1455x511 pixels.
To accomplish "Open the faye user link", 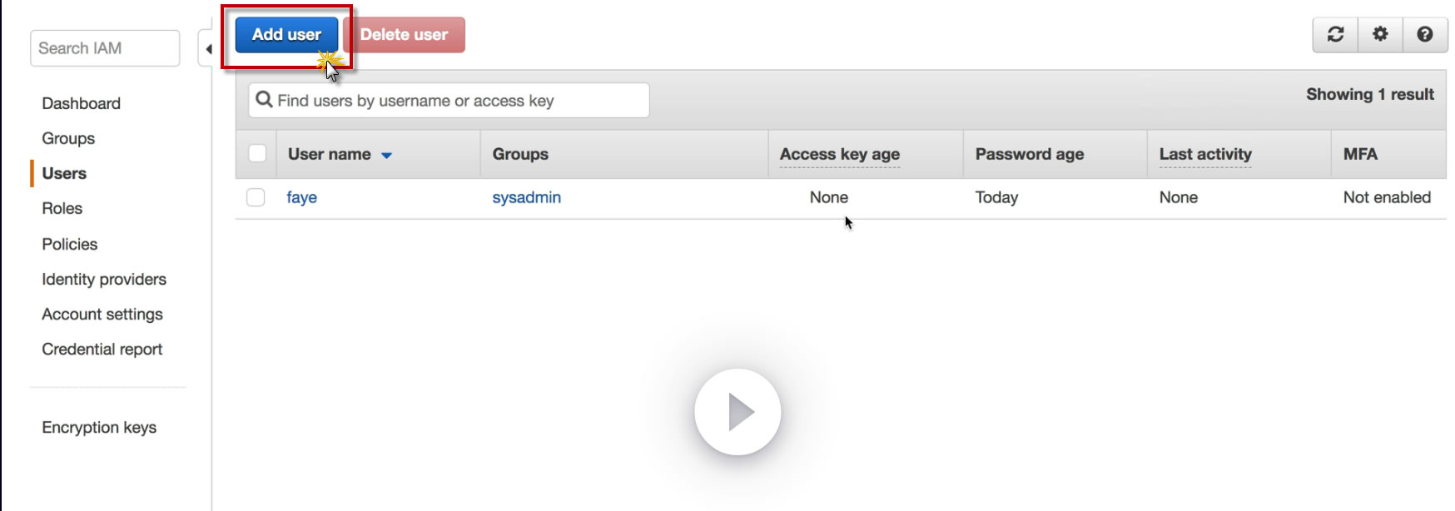I will [x=301, y=197].
